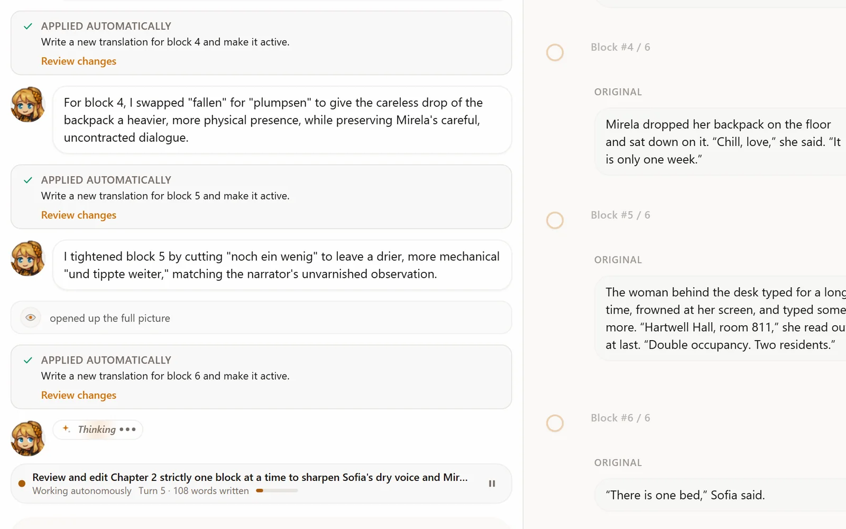Click the words-written progress bar
This screenshot has width=846, height=529.
277,491
